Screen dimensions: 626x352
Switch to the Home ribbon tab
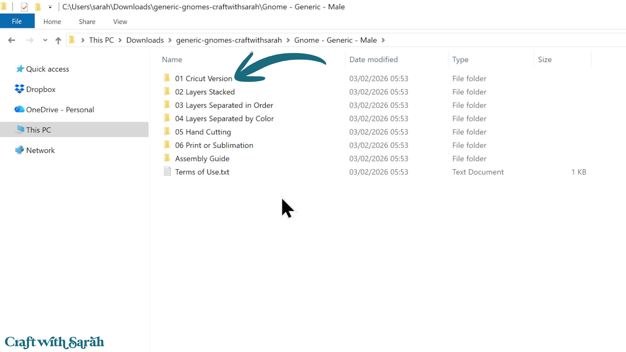[52, 22]
